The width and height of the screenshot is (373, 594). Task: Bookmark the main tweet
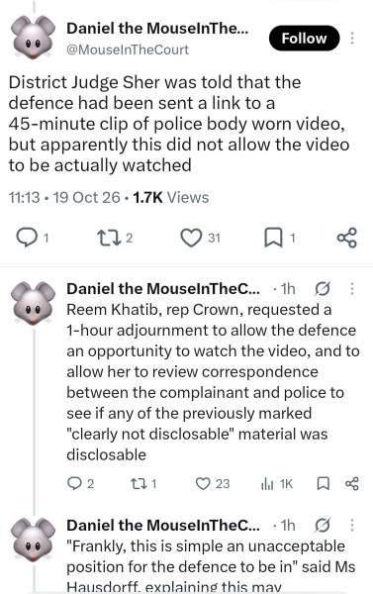(x=279, y=238)
